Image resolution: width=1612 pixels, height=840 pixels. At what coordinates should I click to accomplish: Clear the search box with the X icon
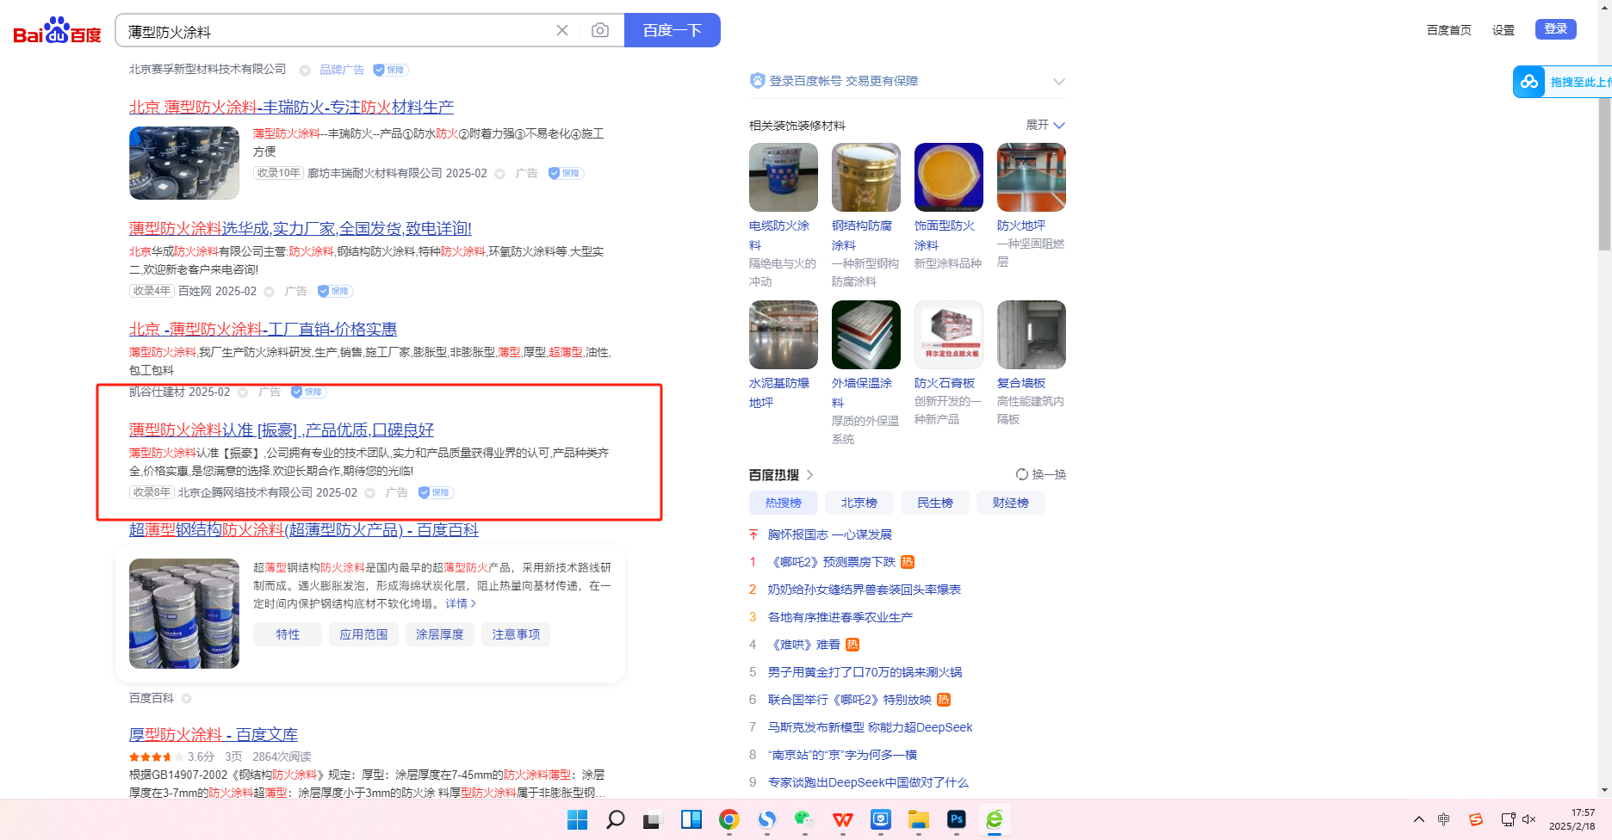pos(562,30)
